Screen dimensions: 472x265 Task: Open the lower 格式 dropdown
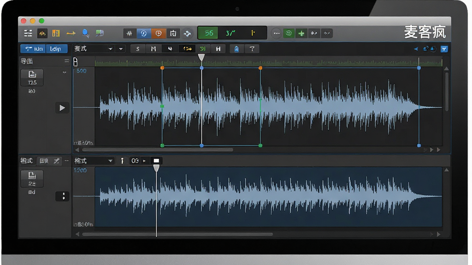(94, 161)
